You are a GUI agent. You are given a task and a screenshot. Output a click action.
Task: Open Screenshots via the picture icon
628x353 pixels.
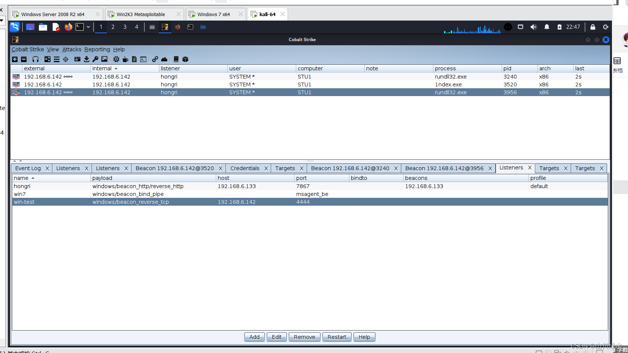coord(104,59)
